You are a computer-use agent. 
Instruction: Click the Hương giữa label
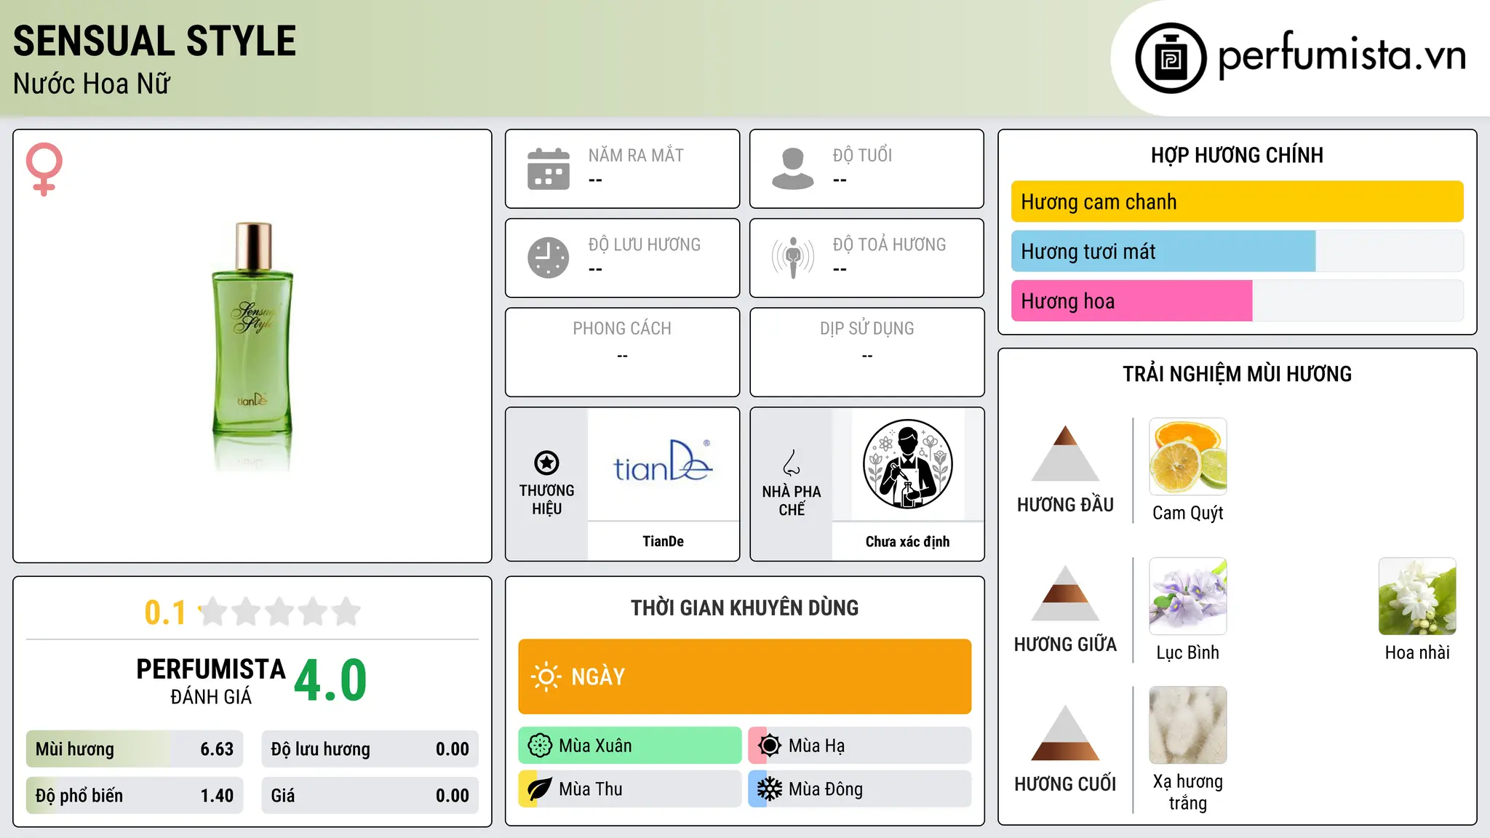(1065, 645)
